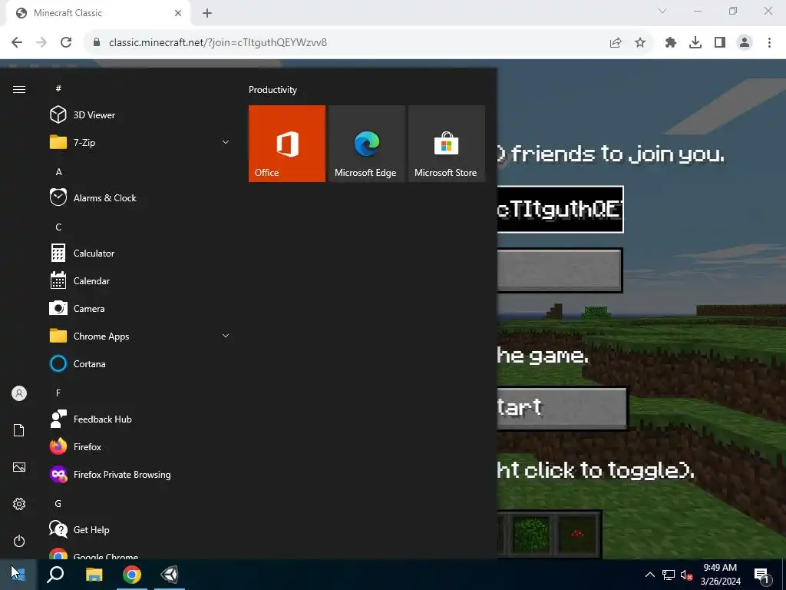Open taskbar Search magnifier
Image resolution: width=786 pixels, height=590 pixels.
click(x=55, y=575)
